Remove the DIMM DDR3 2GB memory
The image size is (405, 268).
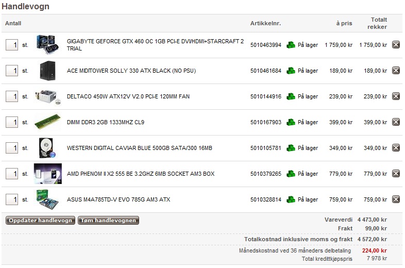tap(396, 122)
